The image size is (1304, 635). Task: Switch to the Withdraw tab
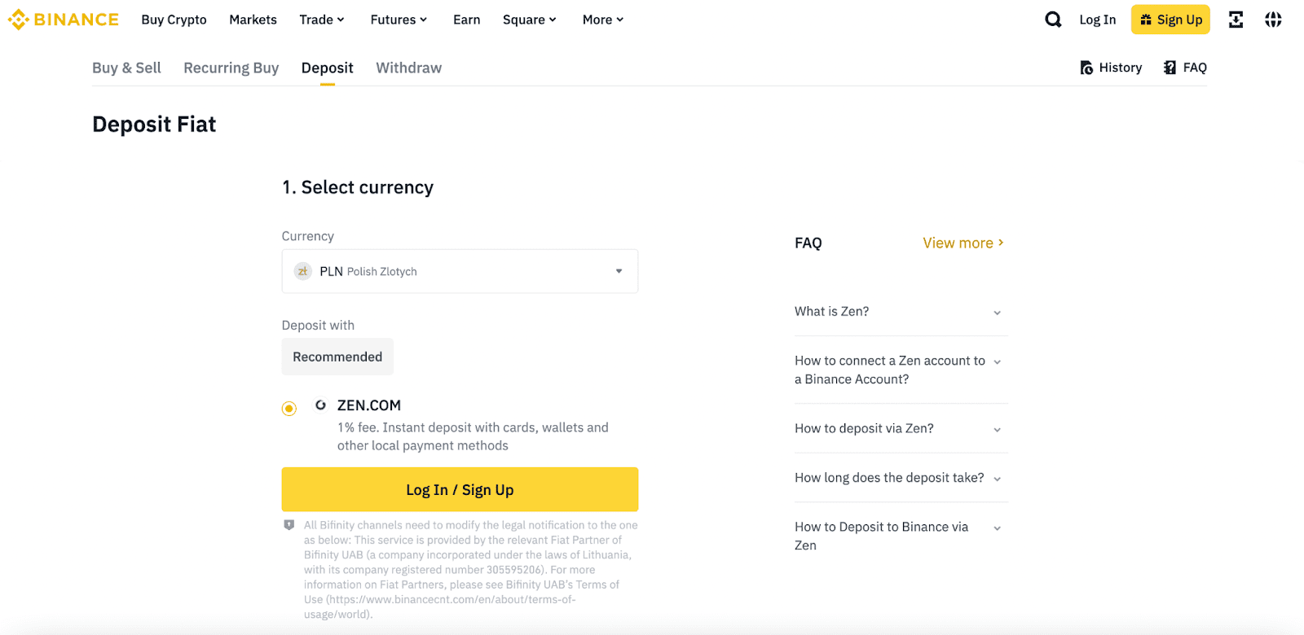point(408,68)
